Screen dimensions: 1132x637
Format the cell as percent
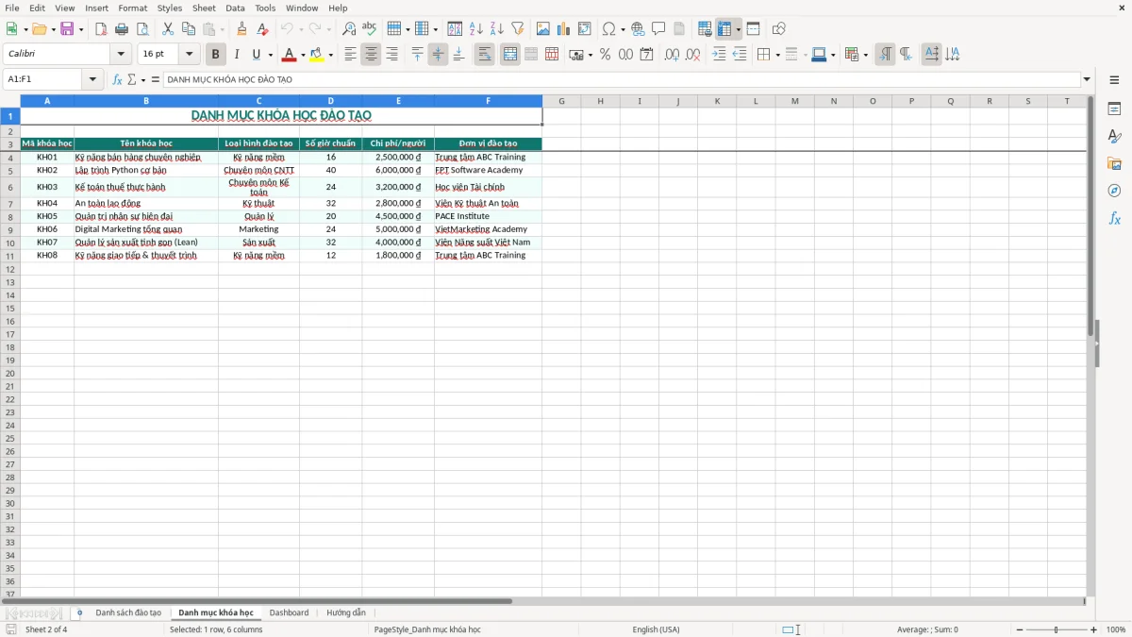pos(605,55)
